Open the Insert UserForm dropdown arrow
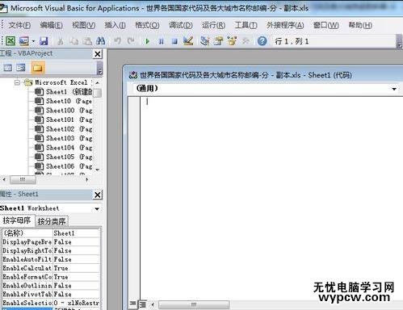403x310 pixels. (33, 41)
